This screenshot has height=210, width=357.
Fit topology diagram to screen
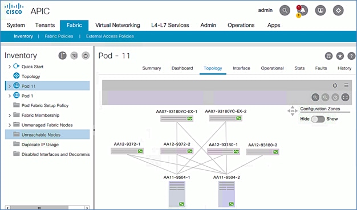pos(345,97)
